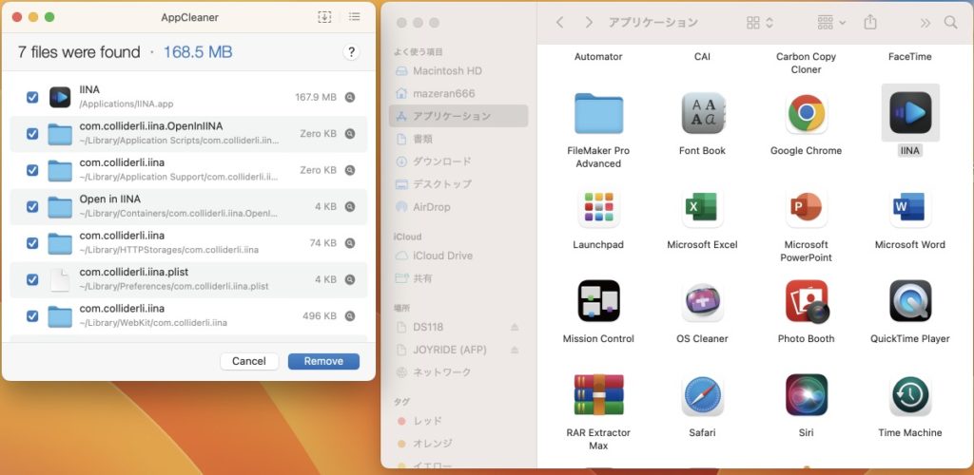Select the レッド tag in sidebar
974x475 pixels.
click(458, 421)
